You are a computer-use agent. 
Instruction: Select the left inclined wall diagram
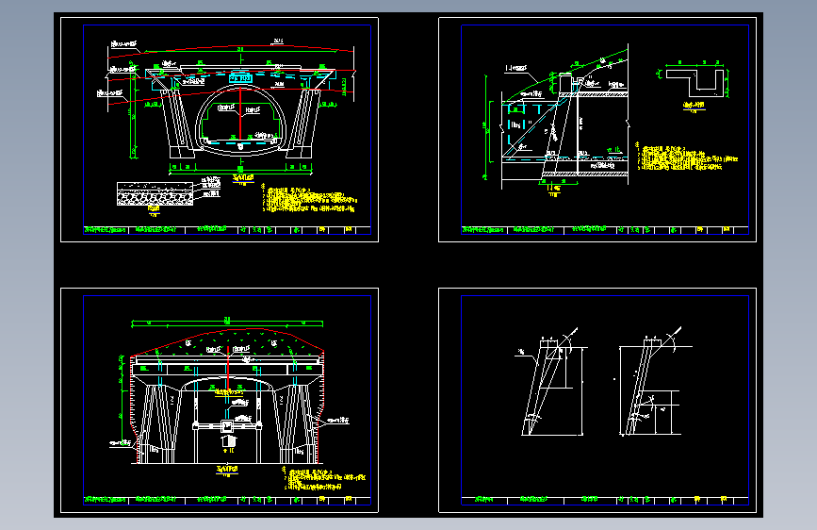[x=551, y=382]
